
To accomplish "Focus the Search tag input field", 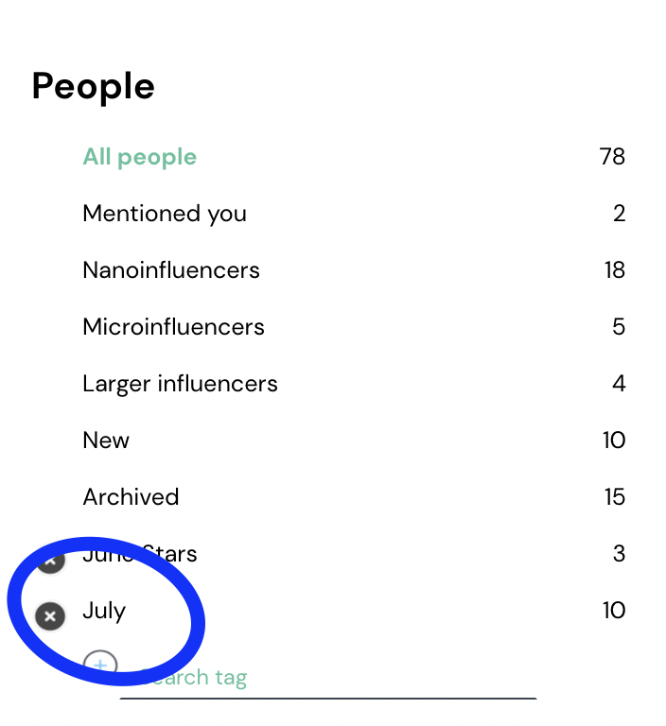I will [327, 679].
